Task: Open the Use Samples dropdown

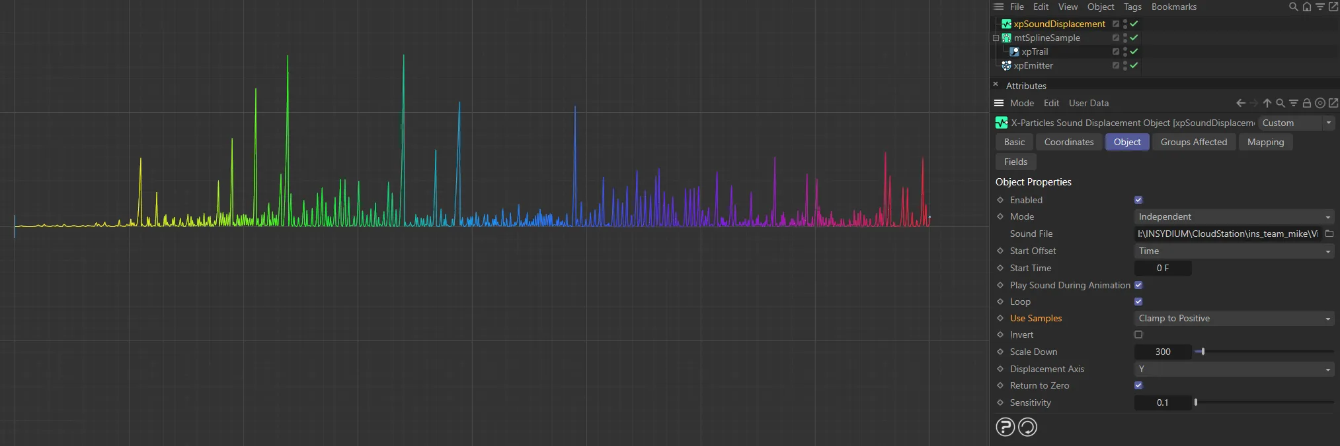Action: click(x=1234, y=318)
